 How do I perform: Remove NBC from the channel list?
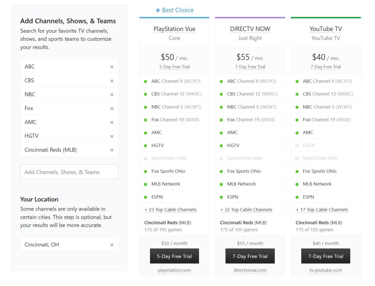click(112, 95)
